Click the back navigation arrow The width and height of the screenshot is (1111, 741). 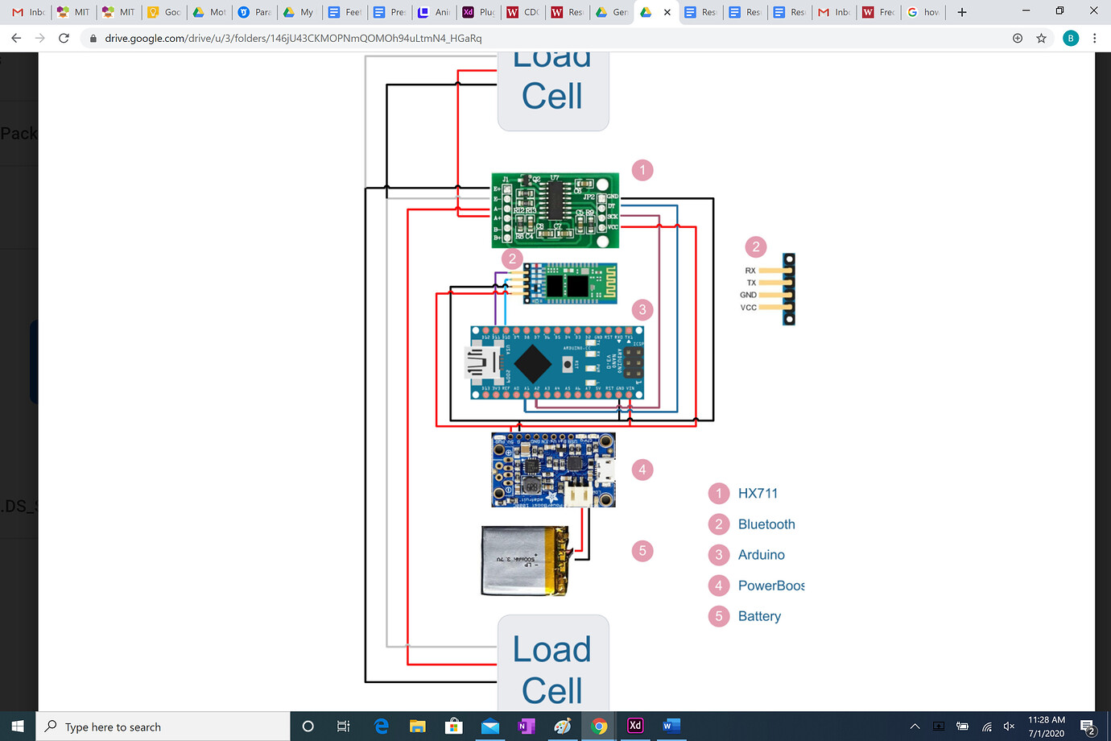click(x=16, y=37)
